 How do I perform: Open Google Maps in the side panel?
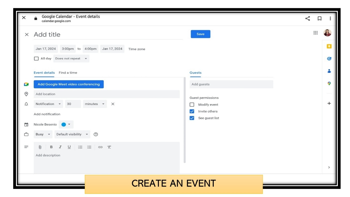click(329, 83)
